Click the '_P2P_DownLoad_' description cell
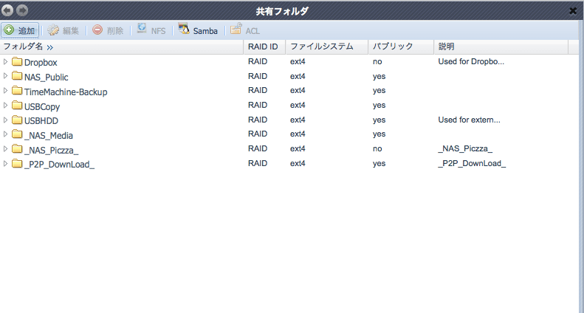 coord(472,164)
